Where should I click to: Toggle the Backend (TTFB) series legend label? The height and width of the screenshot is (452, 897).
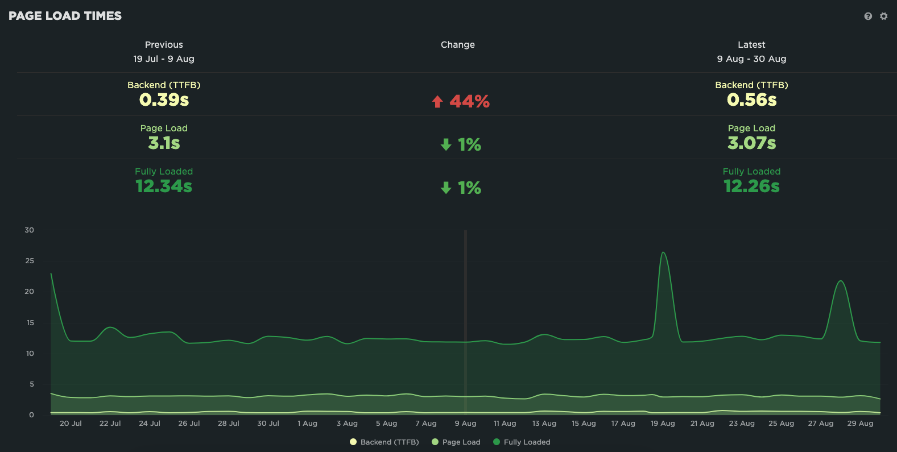(x=390, y=442)
